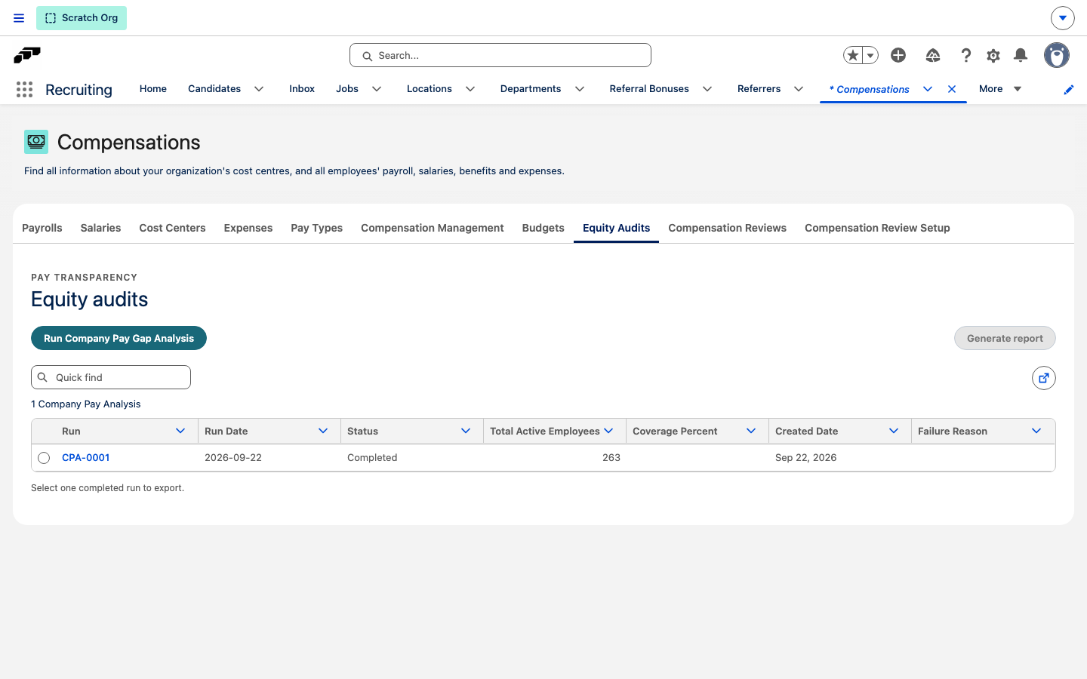Open the Failure Reason column menu

pos(1036,431)
